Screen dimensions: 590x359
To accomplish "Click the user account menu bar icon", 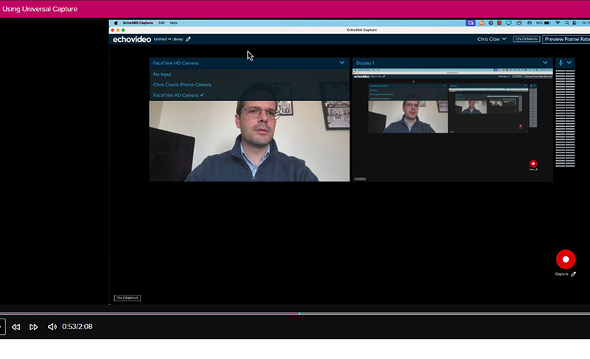I will pos(575,23).
